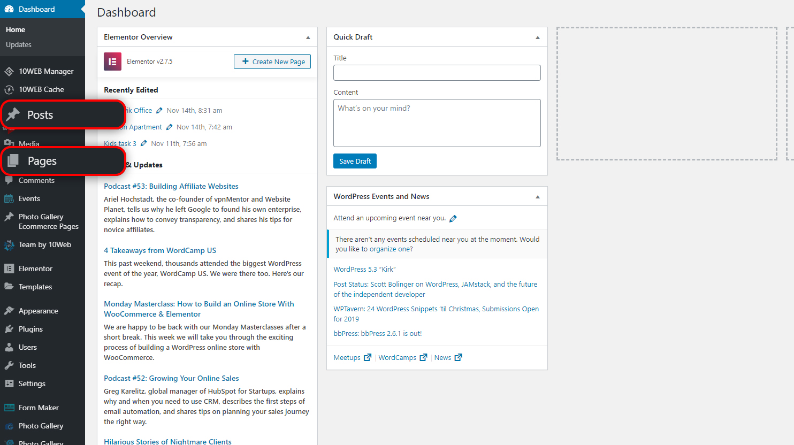This screenshot has height=445, width=794.
Task: Click external link icon next to WordCamps
Action: 423,357
